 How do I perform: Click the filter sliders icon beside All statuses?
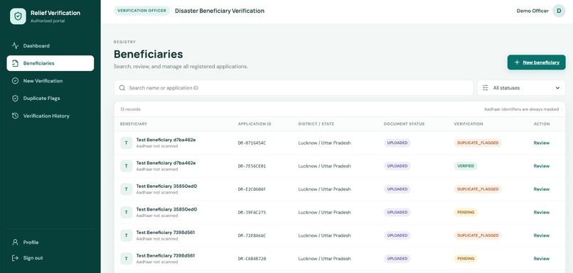pyautogui.click(x=486, y=88)
